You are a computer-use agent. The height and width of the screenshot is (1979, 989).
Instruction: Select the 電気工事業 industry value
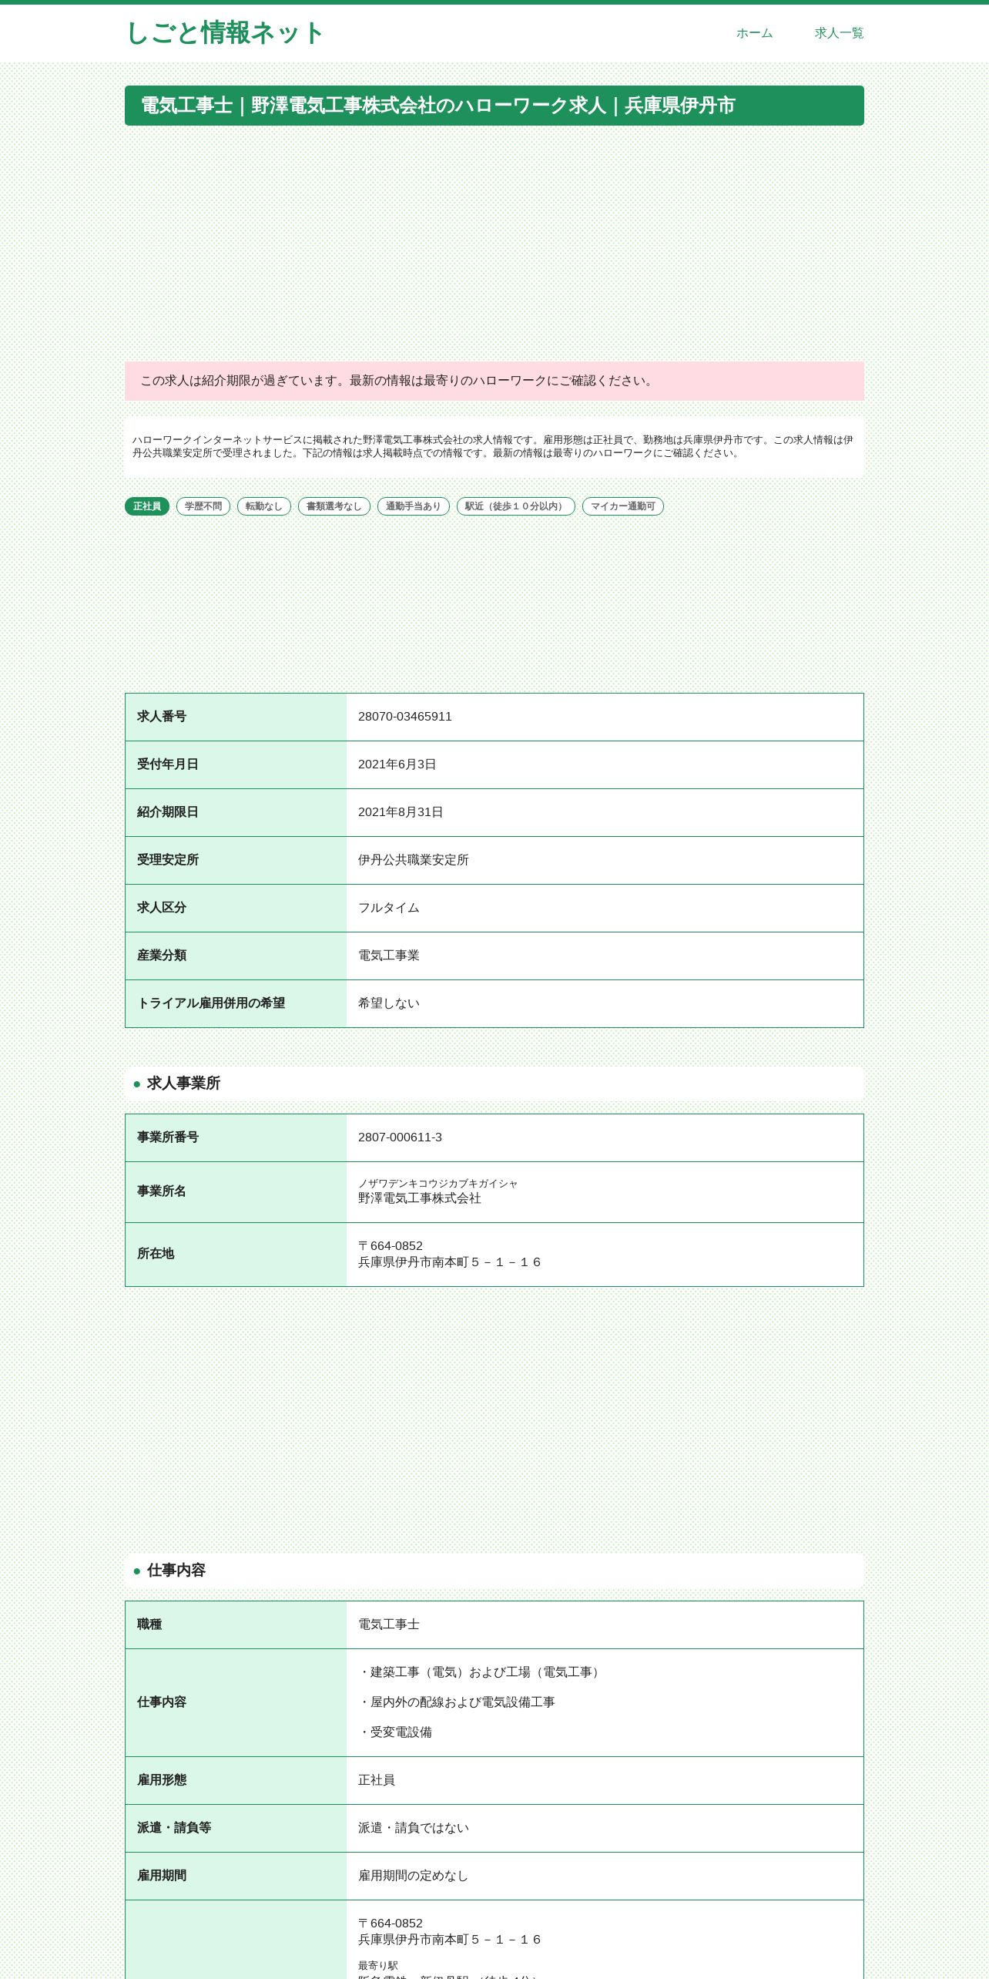coord(389,956)
